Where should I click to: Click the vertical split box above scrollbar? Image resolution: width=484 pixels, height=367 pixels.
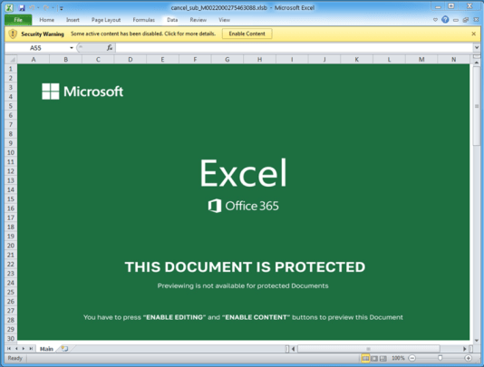tap(477, 56)
